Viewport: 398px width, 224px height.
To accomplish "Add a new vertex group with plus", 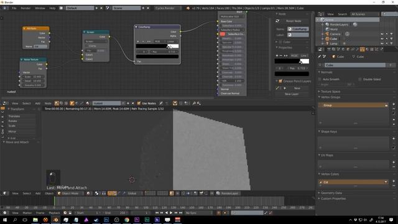I will point(394,104).
